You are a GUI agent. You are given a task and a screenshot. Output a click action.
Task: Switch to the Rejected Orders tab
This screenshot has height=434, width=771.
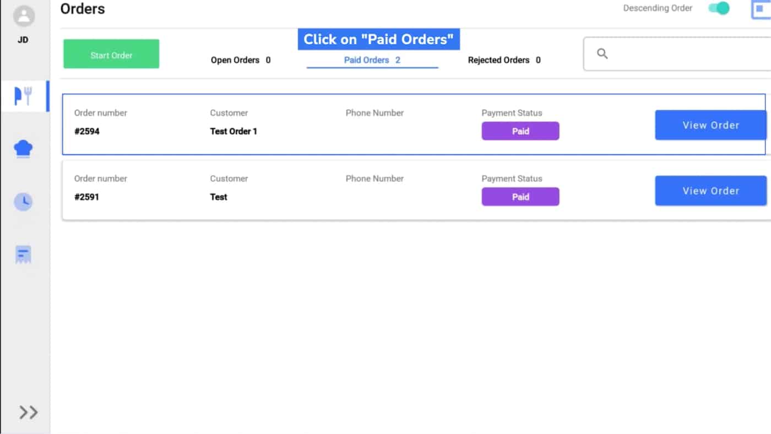[x=504, y=60]
